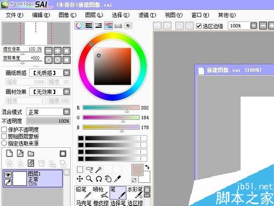This screenshot has height=206, width=274.
Task: Select the hand pan tool
Action: tap(108, 179)
